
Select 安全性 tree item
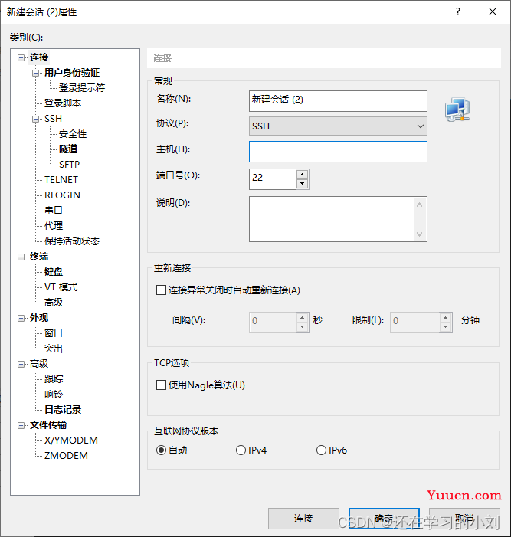pos(73,134)
